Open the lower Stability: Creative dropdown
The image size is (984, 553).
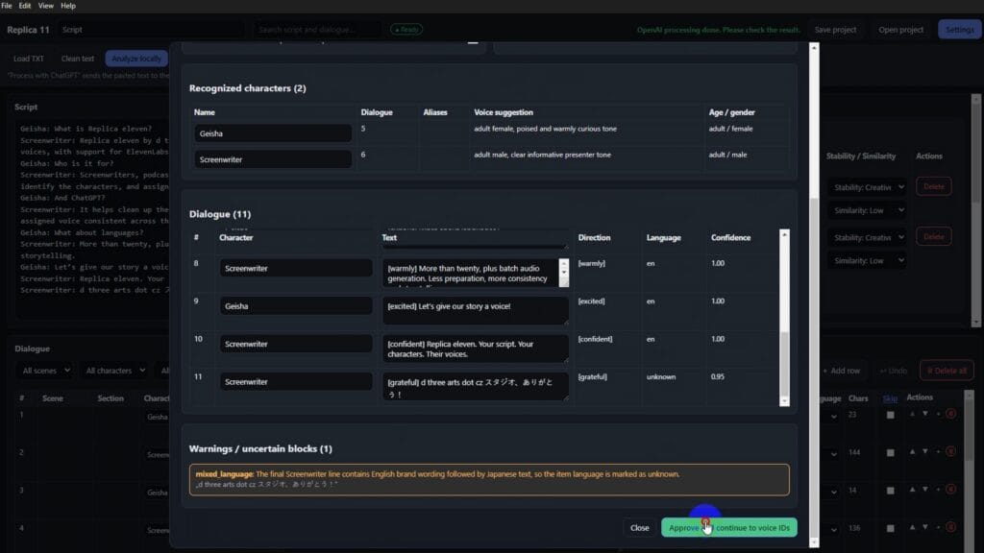(868, 237)
